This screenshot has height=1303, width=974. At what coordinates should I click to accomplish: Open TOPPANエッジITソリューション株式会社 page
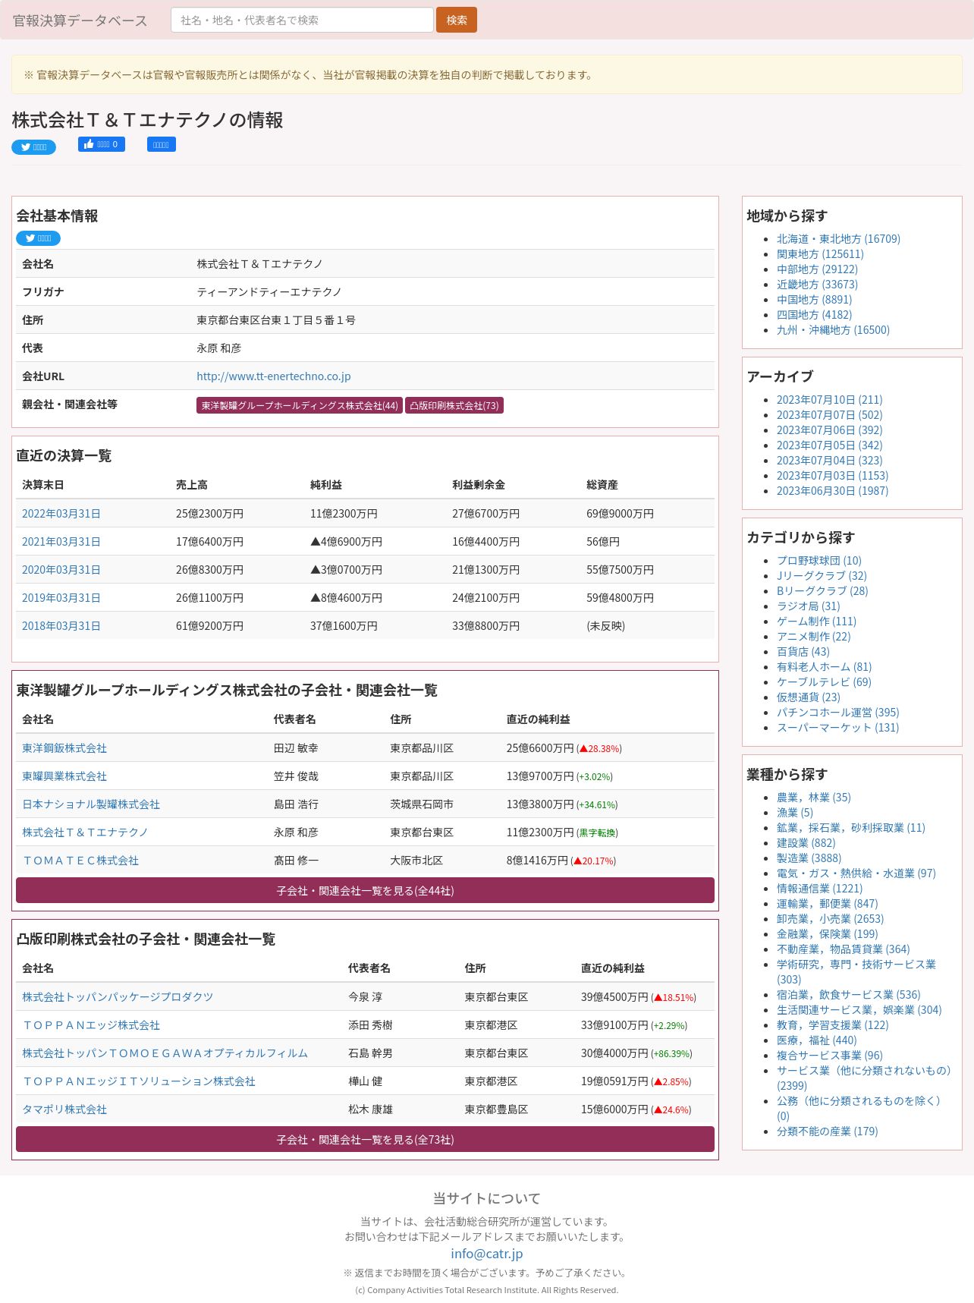coord(139,1081)
